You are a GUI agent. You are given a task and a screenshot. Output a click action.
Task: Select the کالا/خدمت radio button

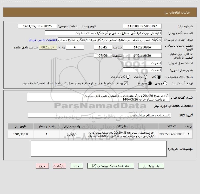click(128, 77)
